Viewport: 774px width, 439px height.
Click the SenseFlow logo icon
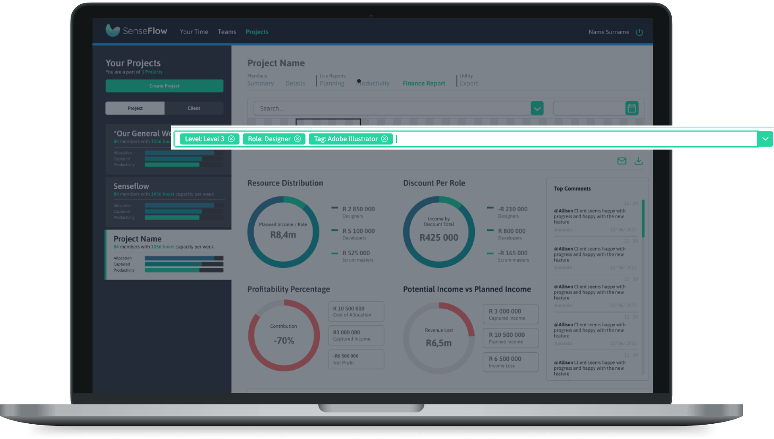point(113,30)
